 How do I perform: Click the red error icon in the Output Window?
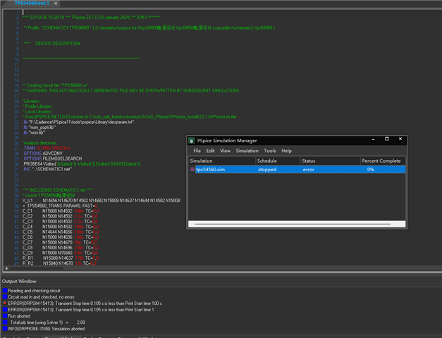point(5,303)
